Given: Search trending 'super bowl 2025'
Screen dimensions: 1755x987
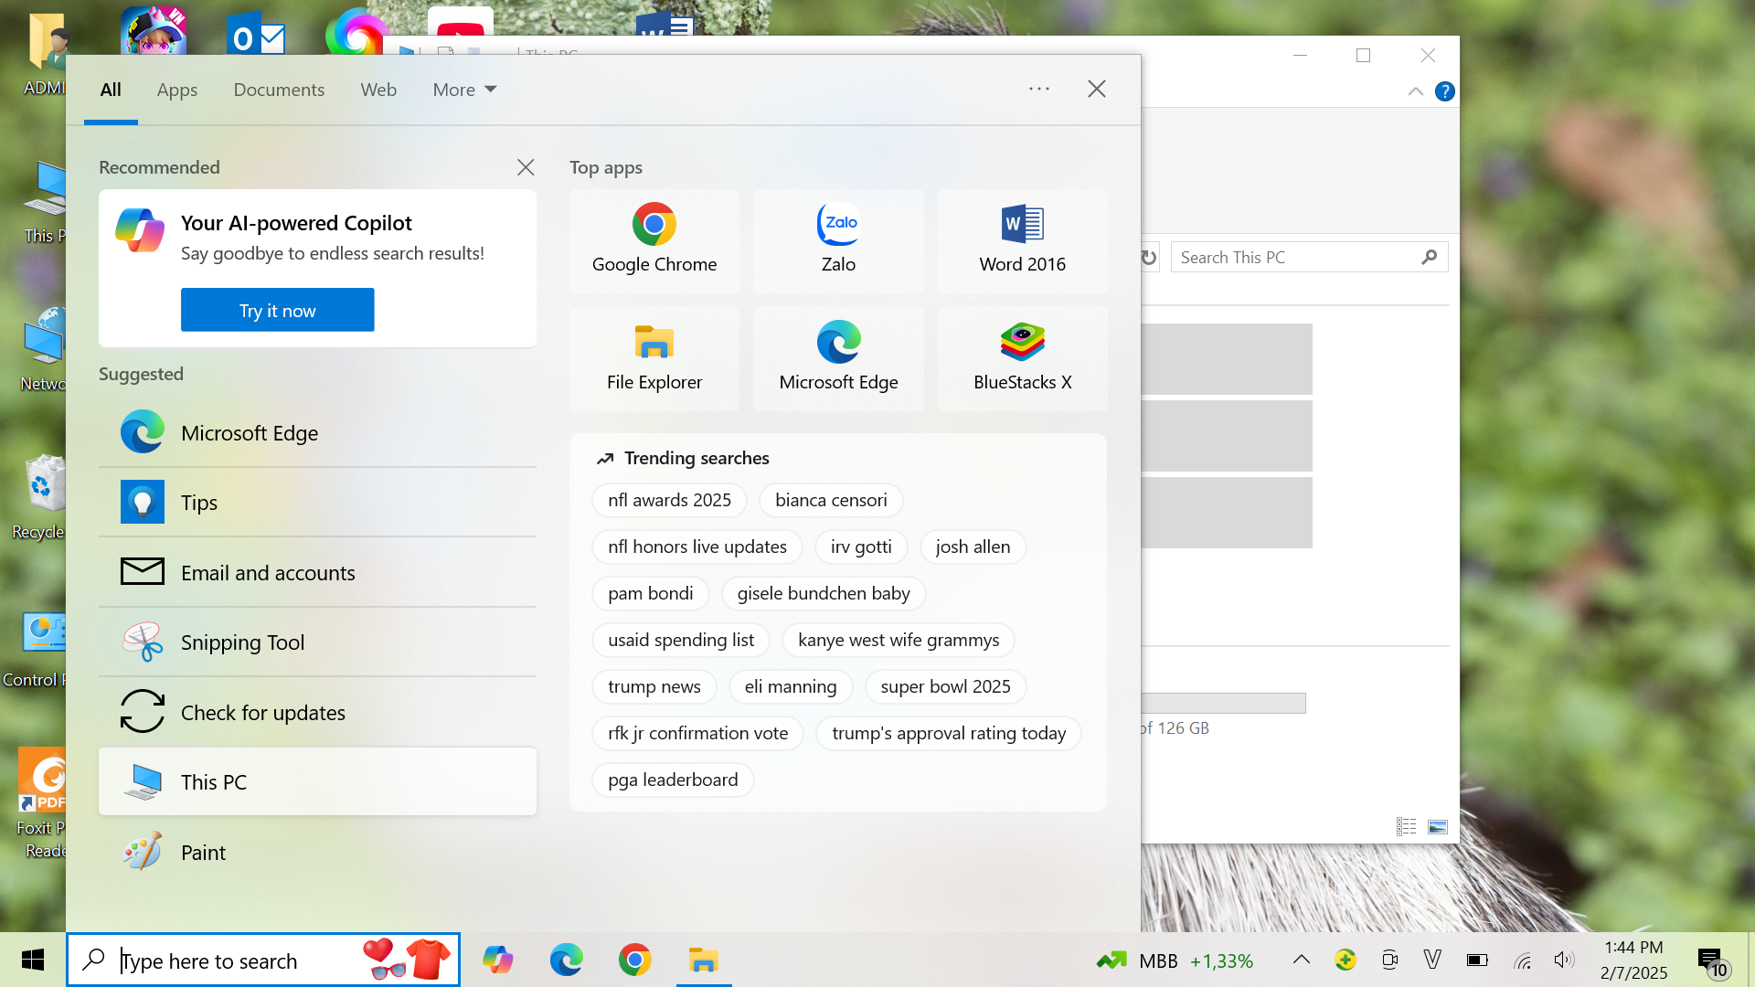Looking at the screenshot, I should click(x=945, y=686).
